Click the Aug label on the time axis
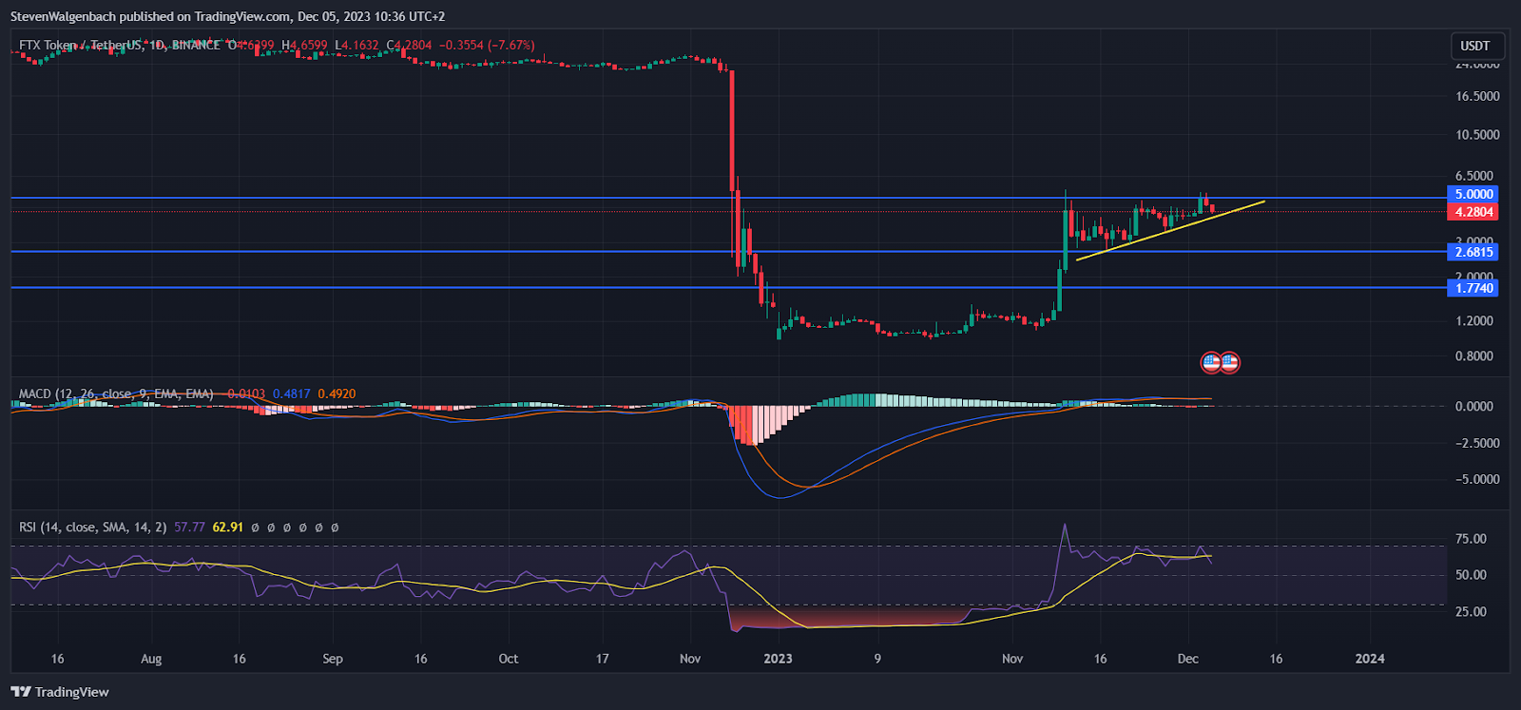Image resolution: width=1521 pixels, height=710 pixels. 151,659
